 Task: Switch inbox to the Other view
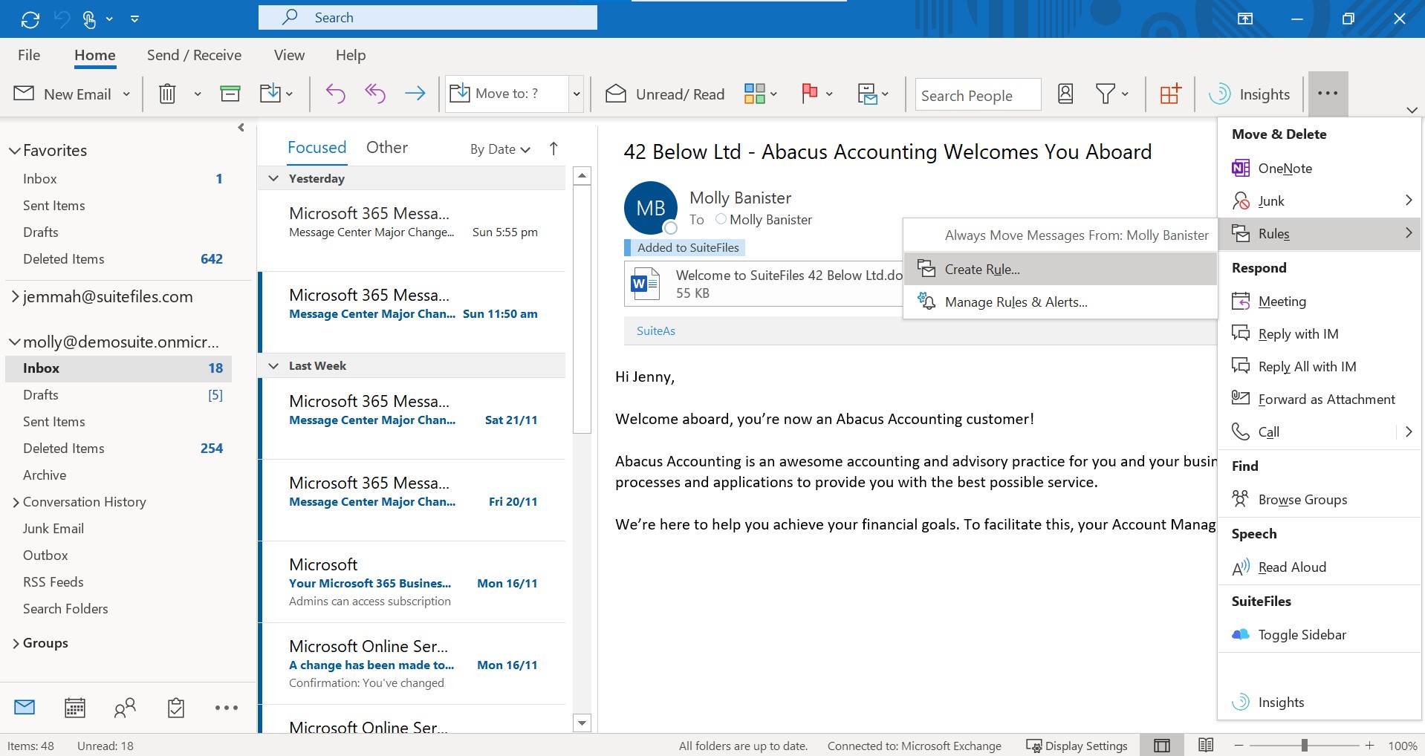coord(386,147)
